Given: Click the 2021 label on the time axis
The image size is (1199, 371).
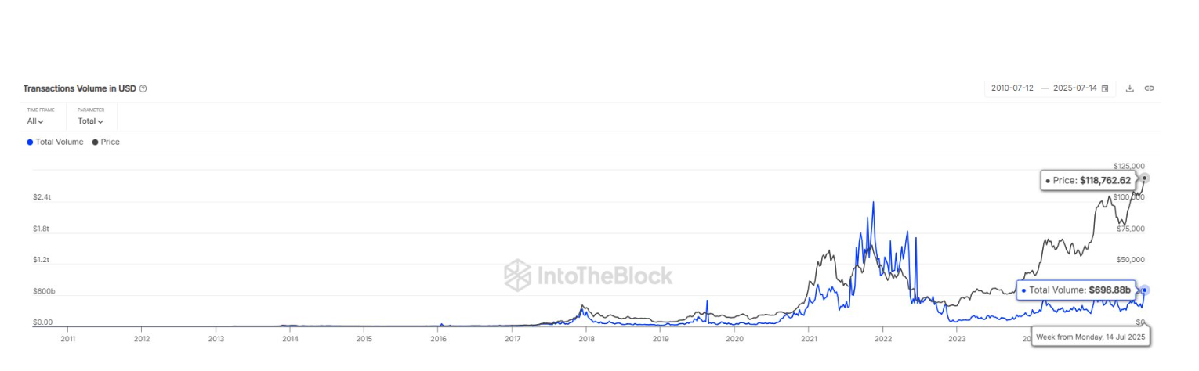Looking at the screenshot, I should point(809,339).
